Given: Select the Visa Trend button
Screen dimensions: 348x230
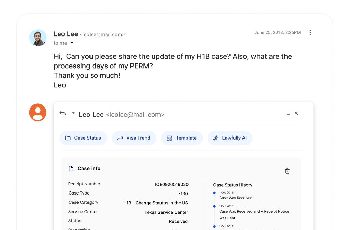Looking at the screenshot, I should [134, 138].
